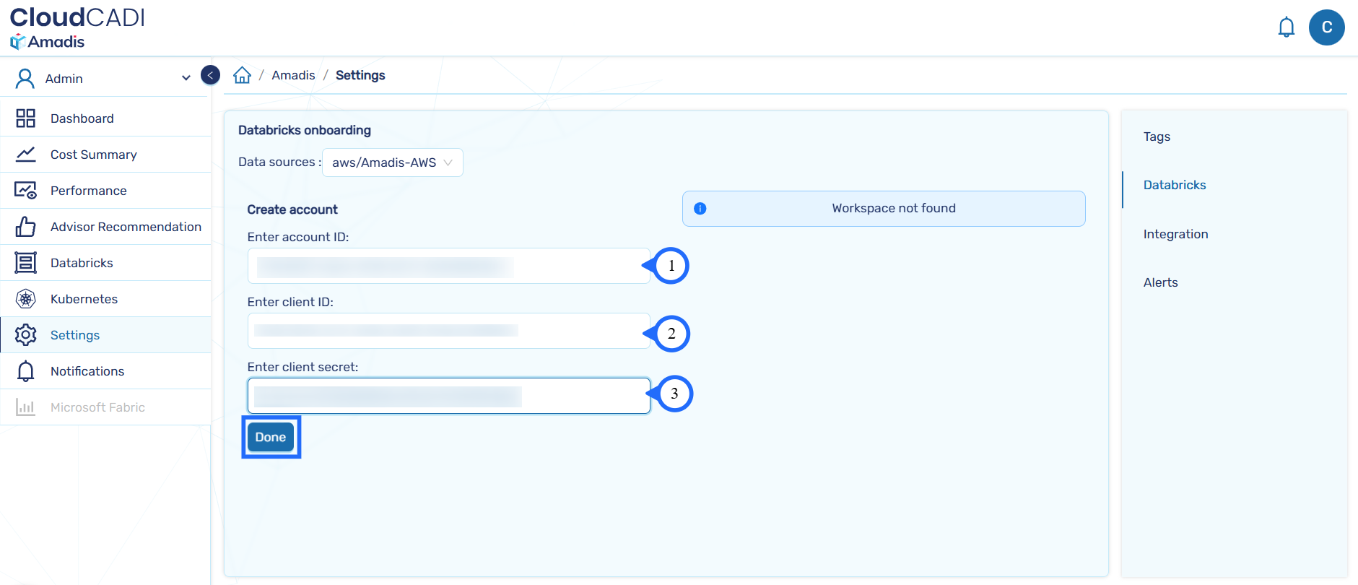Open Notifications from the sidebar menu
This screenshot has width=1358, height=585.
coord(87,371)
